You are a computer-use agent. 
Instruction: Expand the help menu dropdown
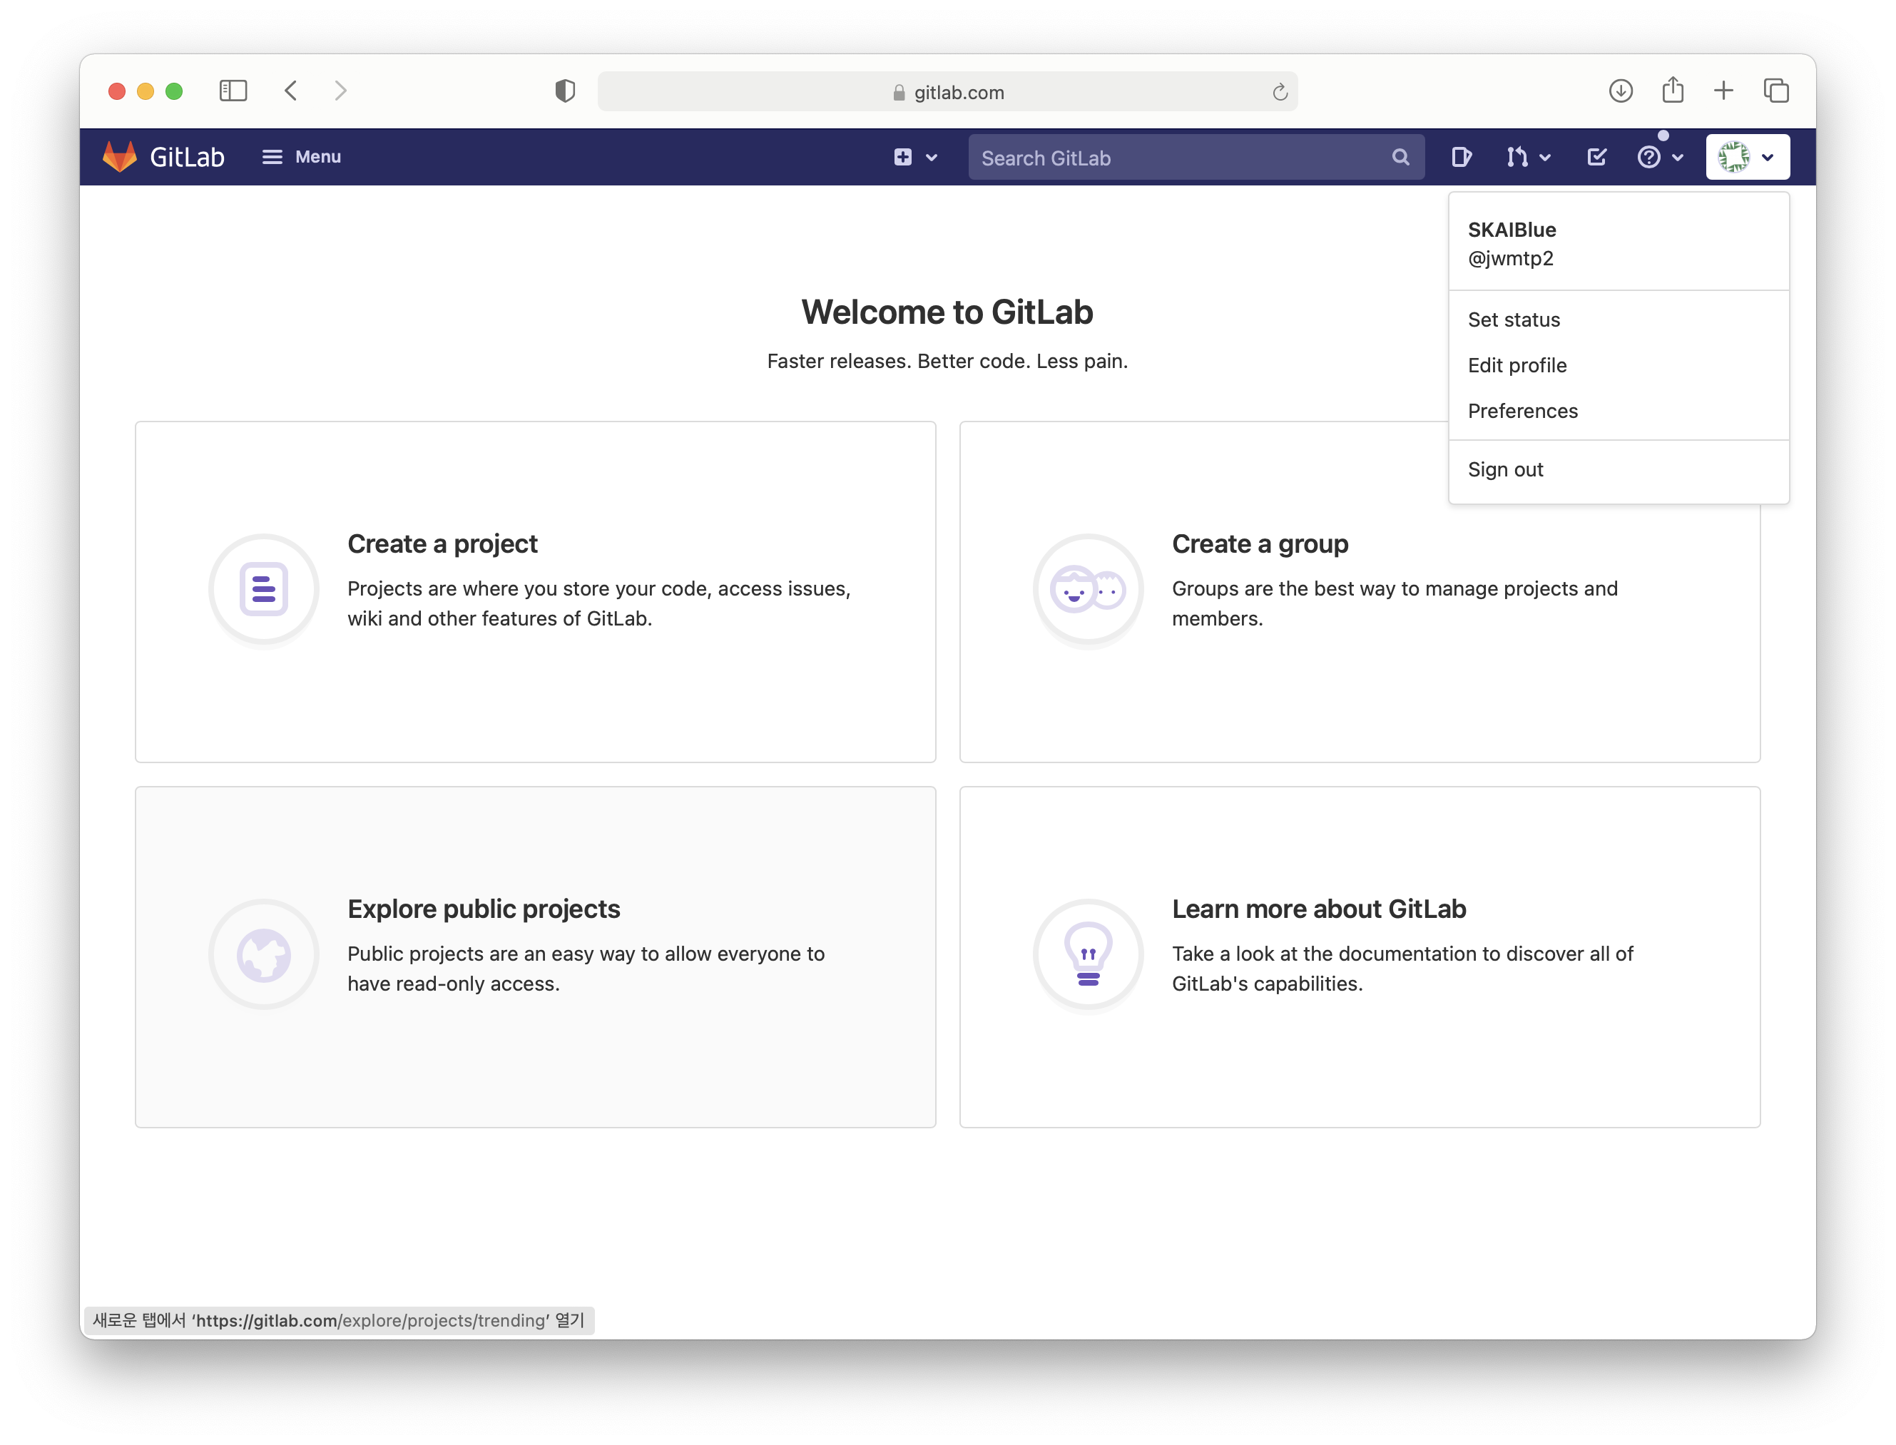click(x=1661, y=156)
